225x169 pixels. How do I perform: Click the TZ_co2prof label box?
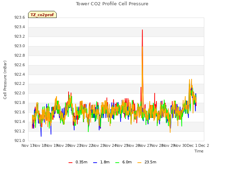tap(42, 14)
